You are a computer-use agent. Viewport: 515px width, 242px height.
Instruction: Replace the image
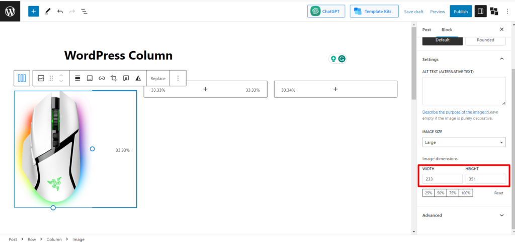coord(158,79)
